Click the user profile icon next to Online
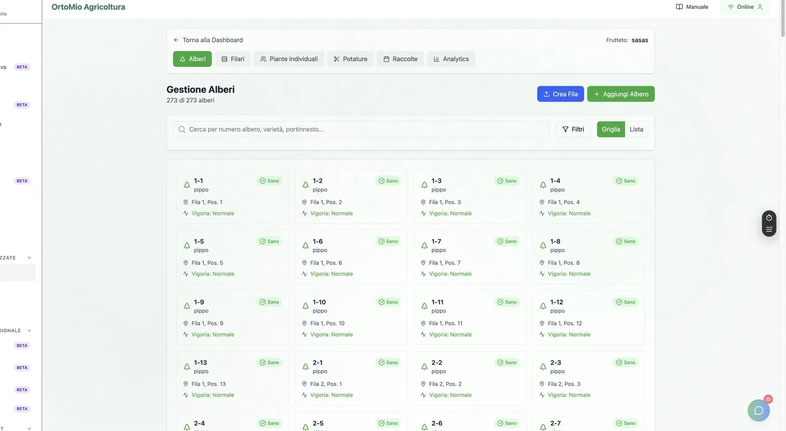The image size is (786, 431). coord(760,7)
